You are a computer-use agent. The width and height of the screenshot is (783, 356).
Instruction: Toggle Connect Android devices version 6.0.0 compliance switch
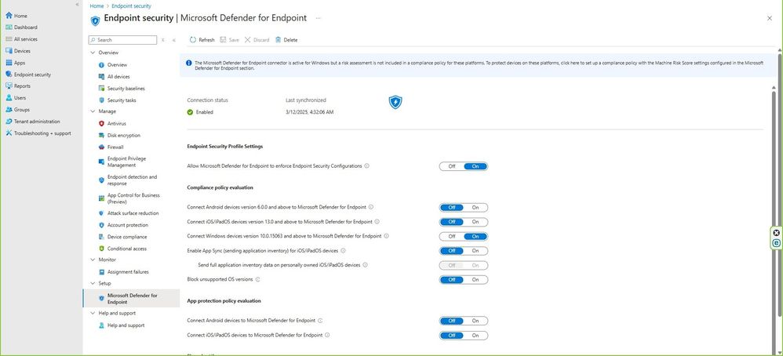[x=464, y=208]
